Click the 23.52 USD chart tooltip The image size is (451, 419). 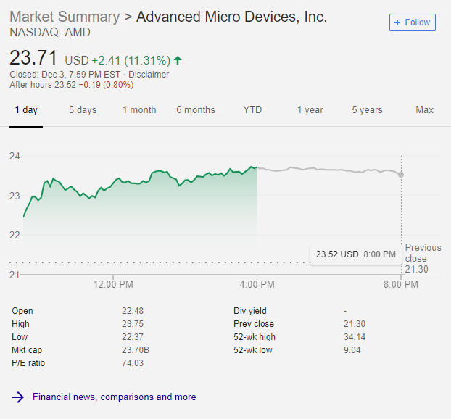[x=355, y=254]
